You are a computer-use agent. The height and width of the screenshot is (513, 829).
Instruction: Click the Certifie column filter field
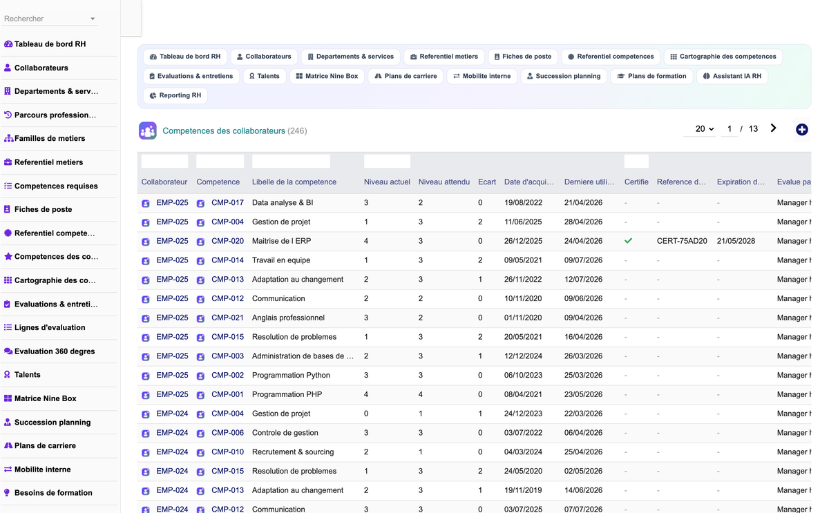pos(636,162)
